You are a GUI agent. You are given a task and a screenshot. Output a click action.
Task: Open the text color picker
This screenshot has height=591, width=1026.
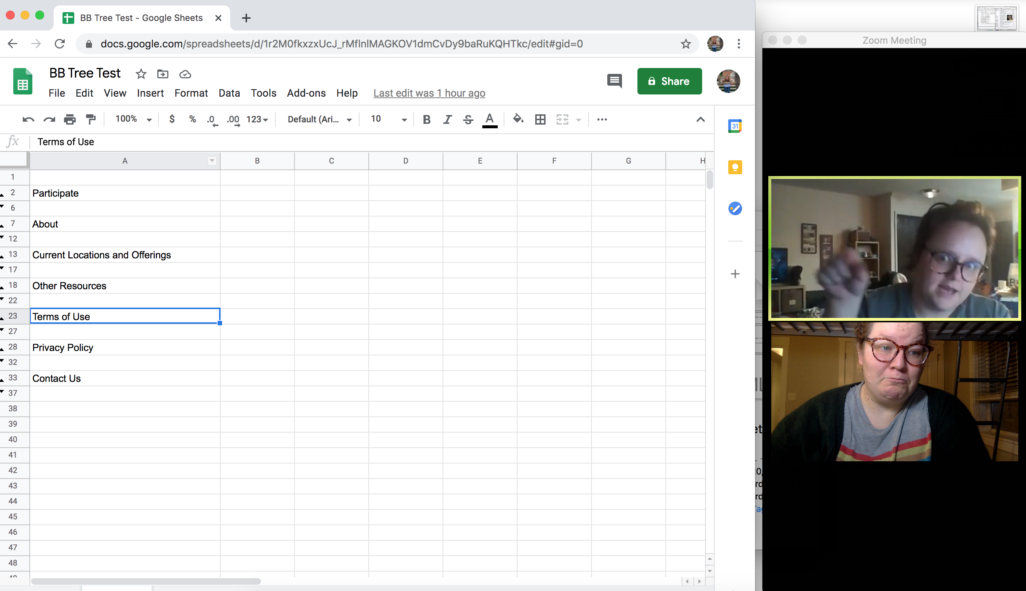click(489, 119)
